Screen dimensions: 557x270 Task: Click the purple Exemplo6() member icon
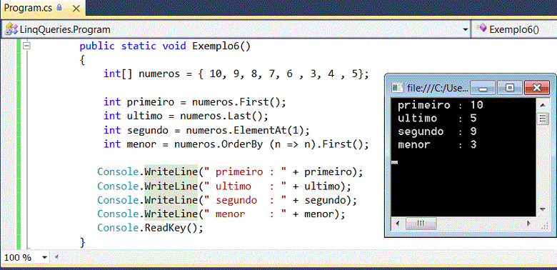point(481,28)
